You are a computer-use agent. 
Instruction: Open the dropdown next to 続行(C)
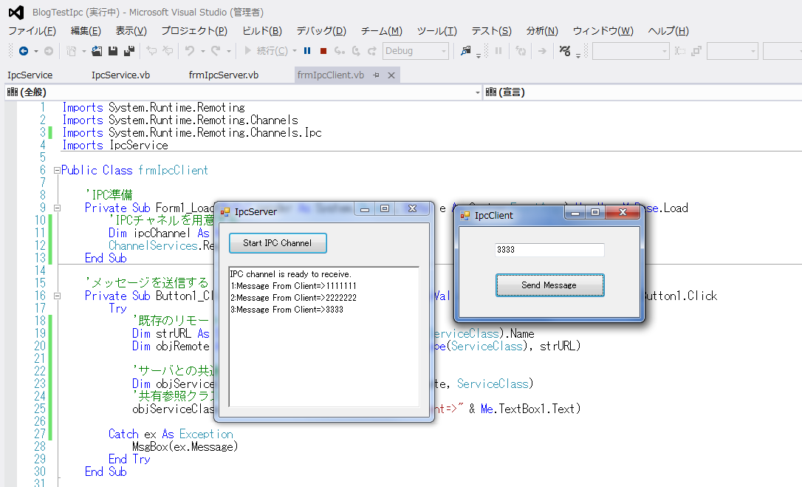tap(294, 51)
